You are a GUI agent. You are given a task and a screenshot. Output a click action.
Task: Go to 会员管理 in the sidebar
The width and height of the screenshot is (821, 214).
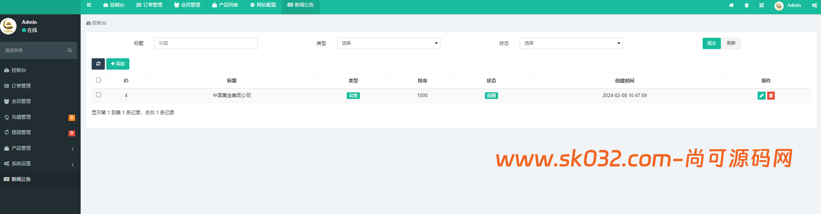click(40, 101)
